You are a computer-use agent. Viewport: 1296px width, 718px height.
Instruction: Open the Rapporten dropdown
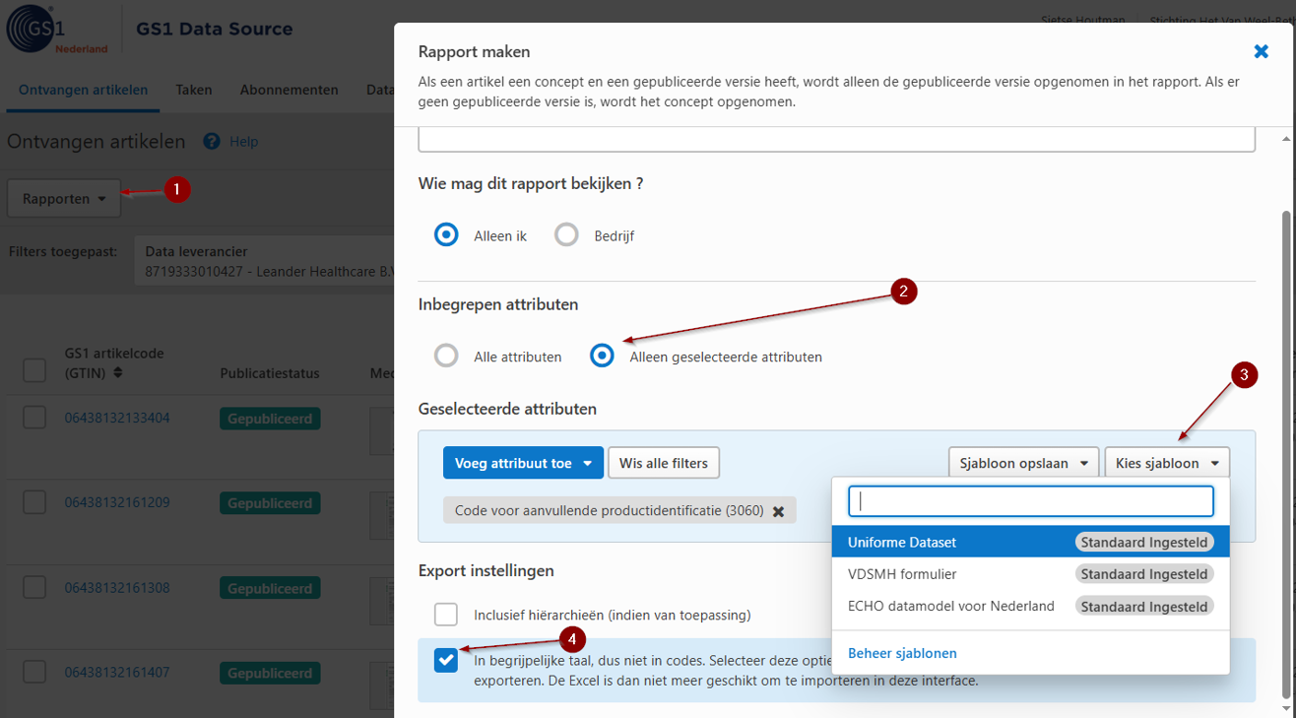tap(63, 198)
